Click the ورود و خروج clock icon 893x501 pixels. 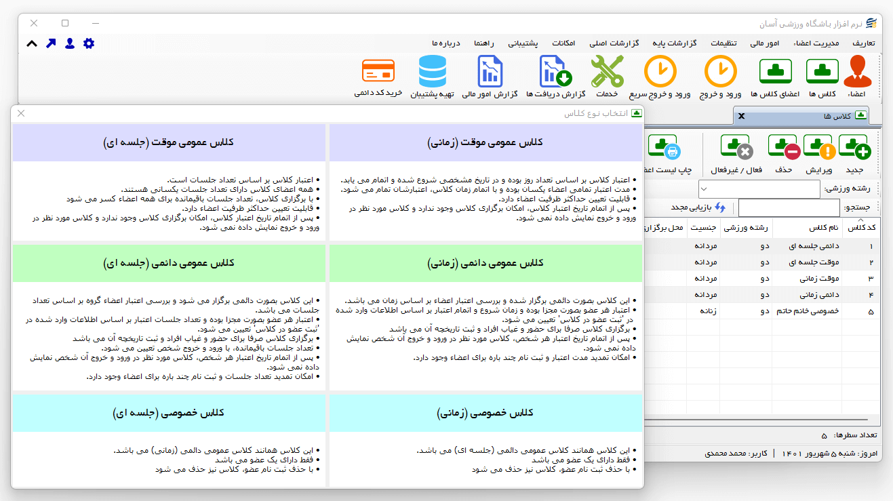tap(720, 77)
